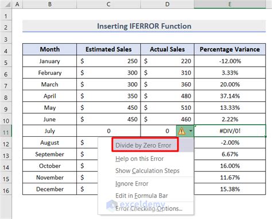Select March actual sales 360 cell
272x219 pixels.
(x=168, y=84)
